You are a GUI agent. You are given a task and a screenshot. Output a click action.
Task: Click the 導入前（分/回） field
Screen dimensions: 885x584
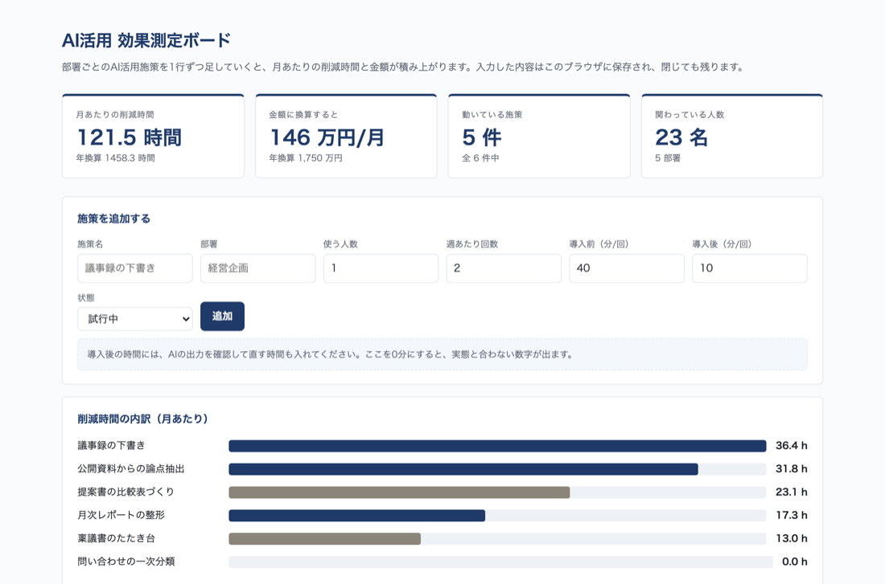(627, 268)
